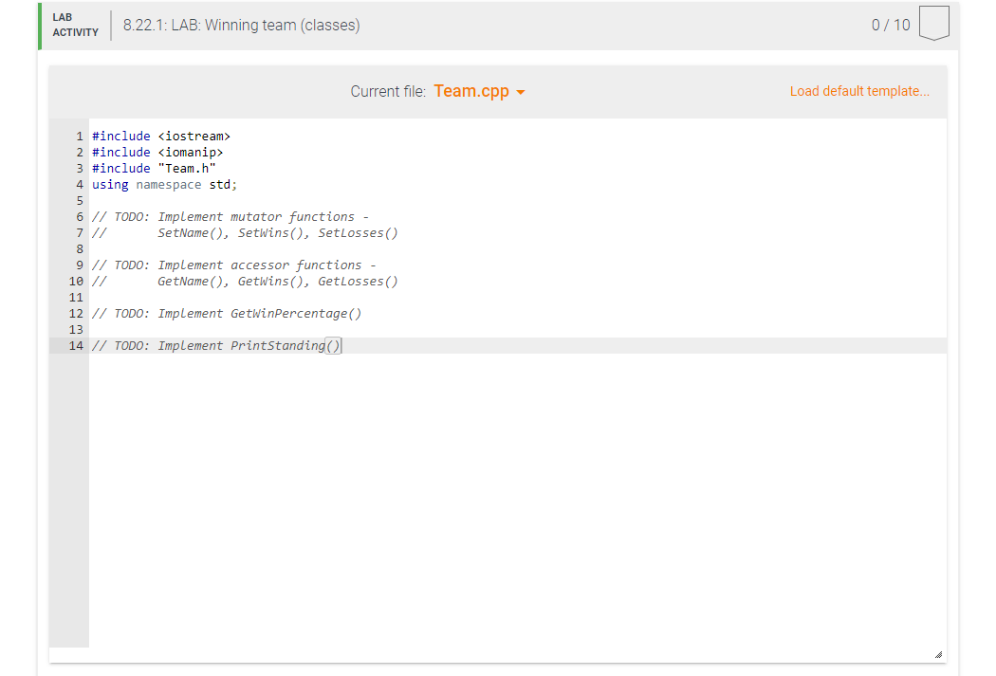Click the progress score area in the header
Image resolution: width=996 pixels, height=676 pixels.
[x=890, y=26]
